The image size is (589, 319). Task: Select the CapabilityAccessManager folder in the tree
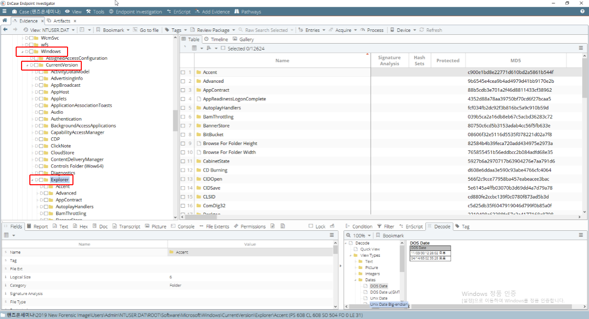tap(77, 133)
